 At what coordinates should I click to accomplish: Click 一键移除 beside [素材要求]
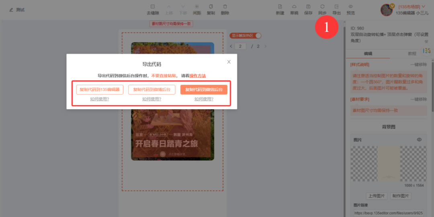[418, 99]
